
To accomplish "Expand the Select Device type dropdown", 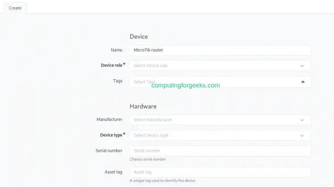I will (x=214, y=135).
